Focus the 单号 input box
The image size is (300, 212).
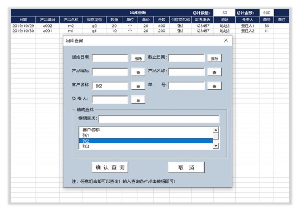pyautogui.click(x=187, y=86)
